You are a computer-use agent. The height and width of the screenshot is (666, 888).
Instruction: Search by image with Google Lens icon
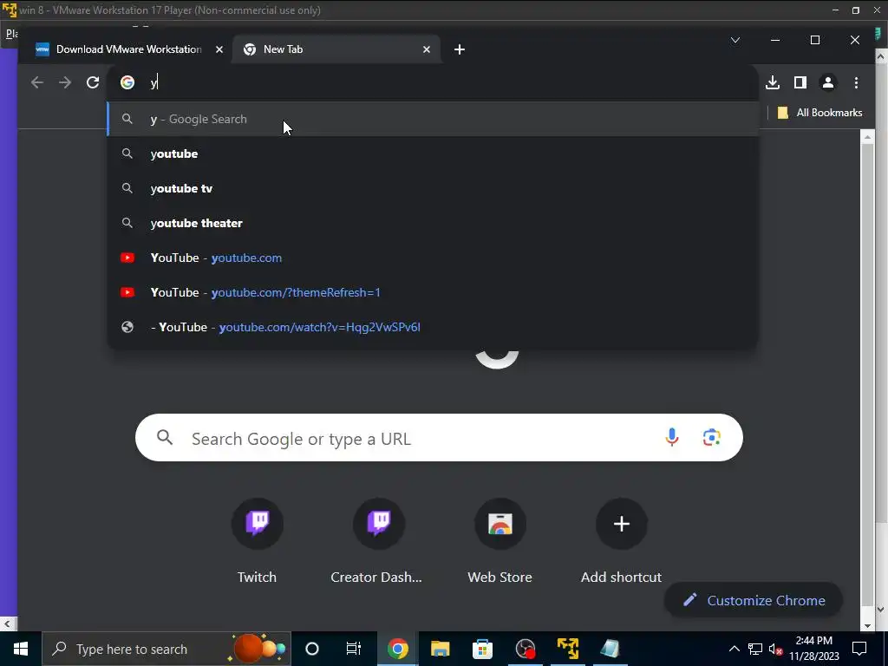coord(711,437)
